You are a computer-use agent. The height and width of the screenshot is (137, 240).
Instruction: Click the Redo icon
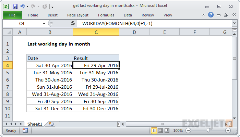[x=33, y=7]
